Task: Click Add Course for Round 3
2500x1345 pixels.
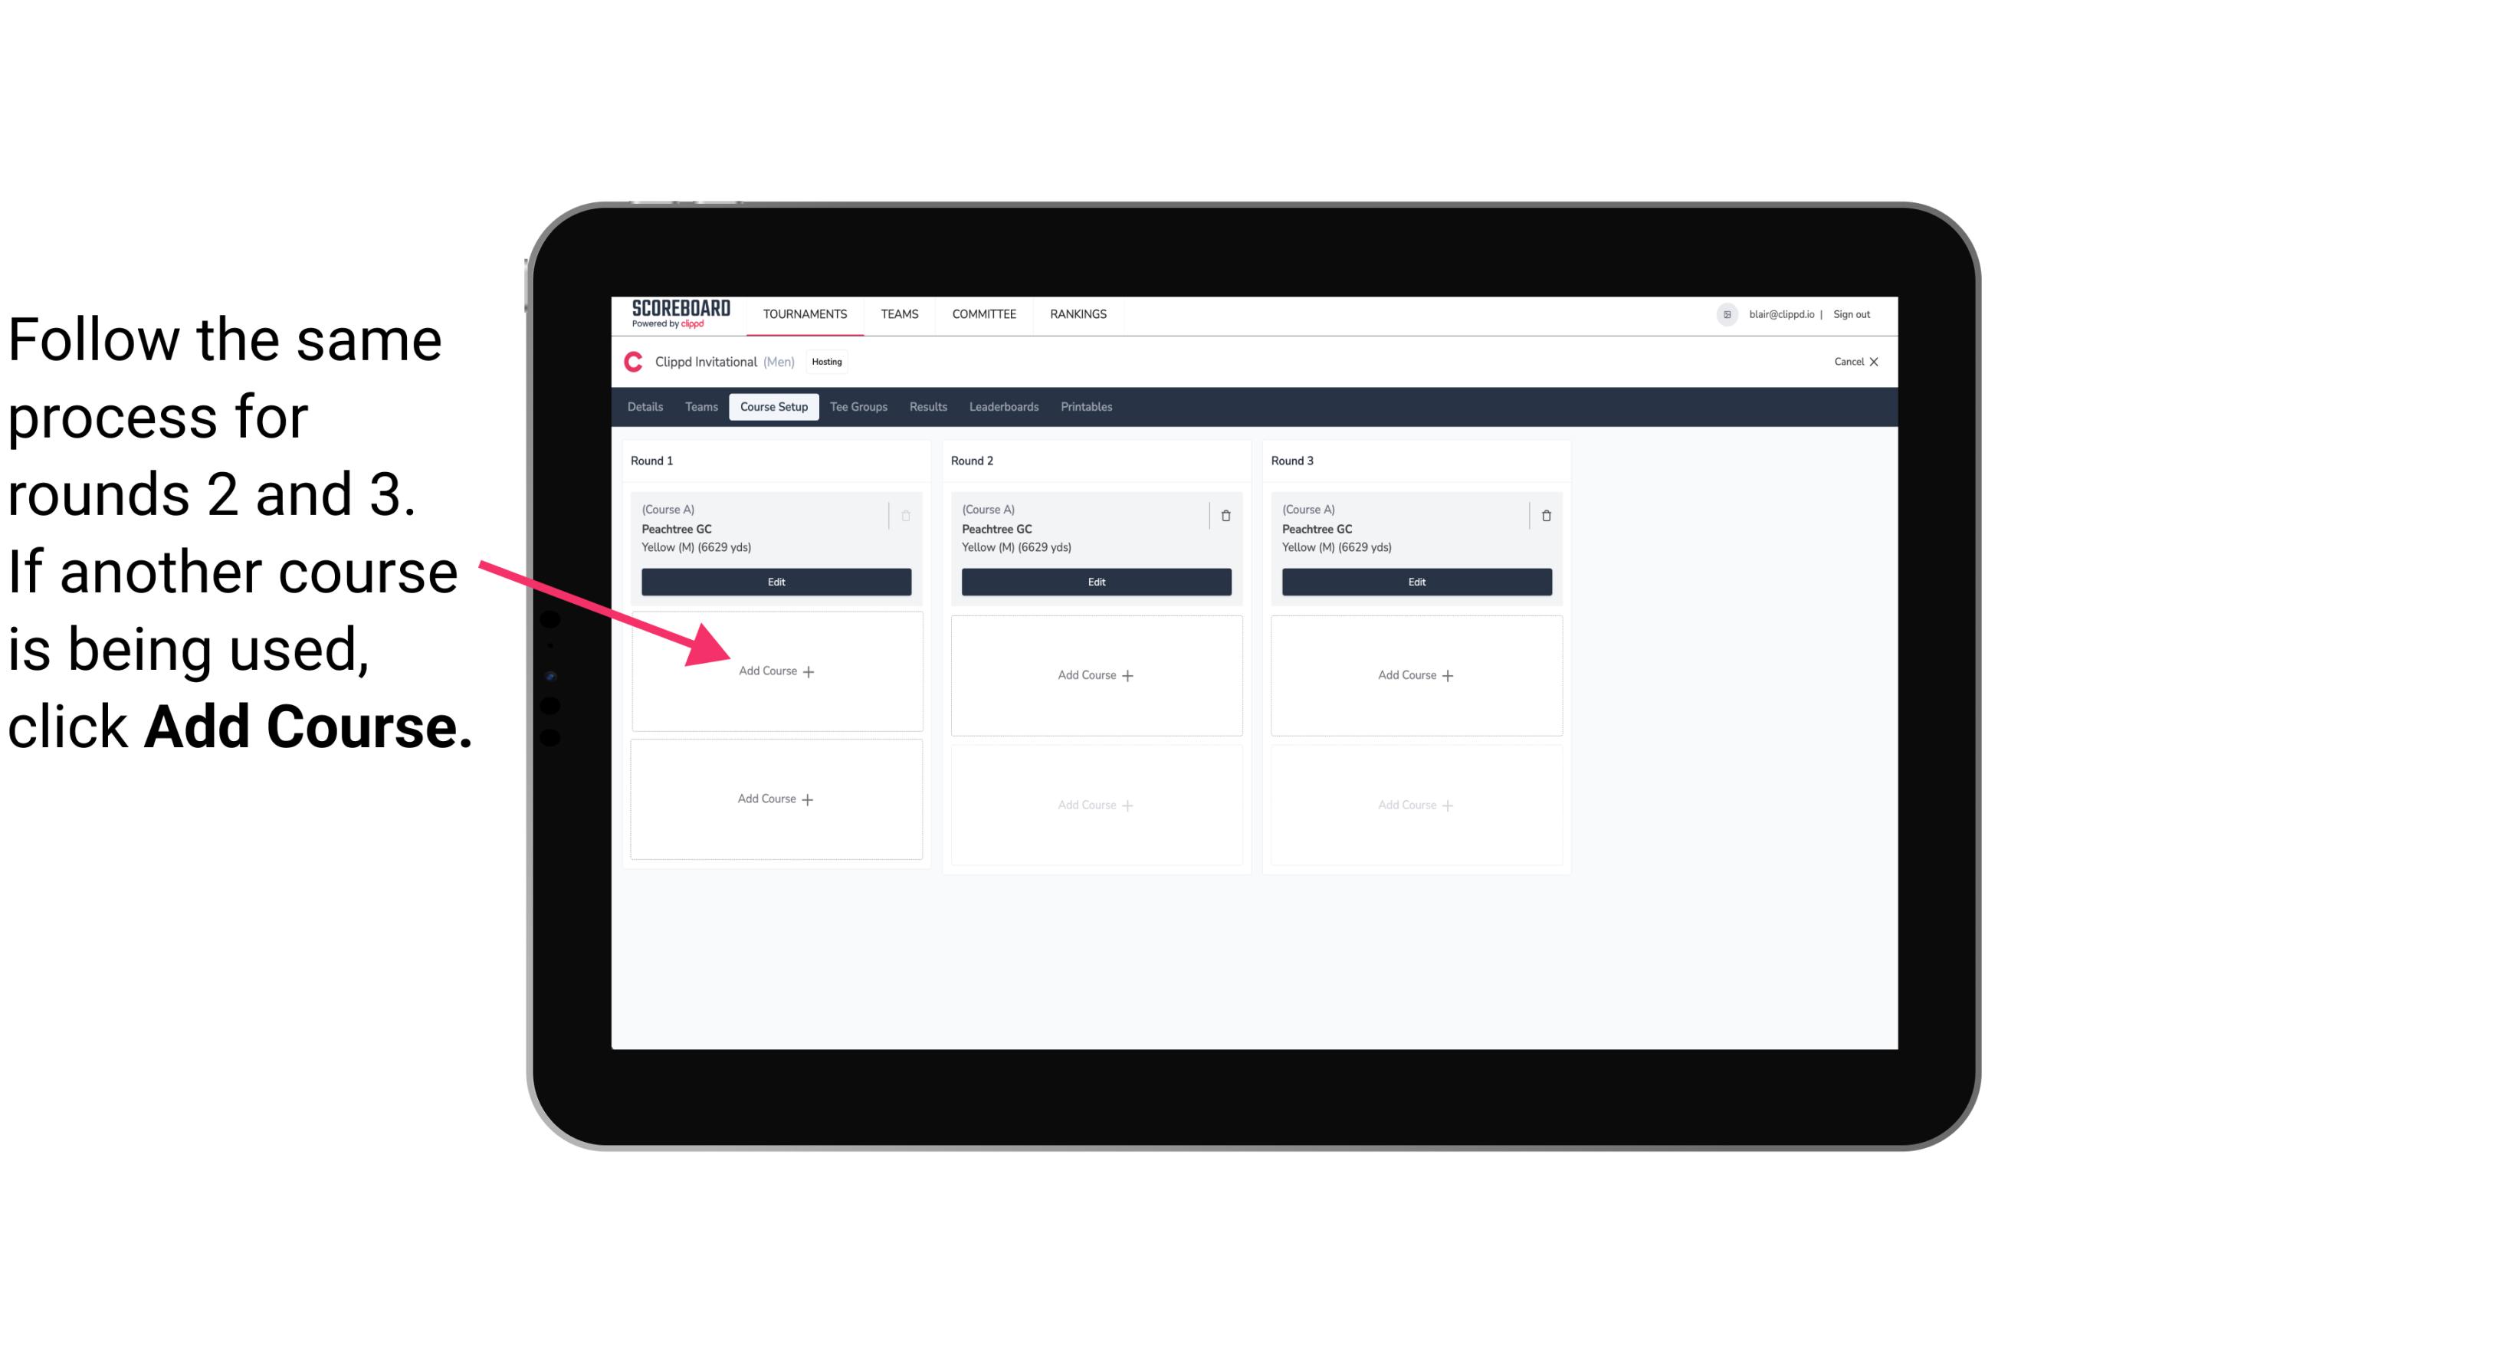Action: pos(1414,674)
